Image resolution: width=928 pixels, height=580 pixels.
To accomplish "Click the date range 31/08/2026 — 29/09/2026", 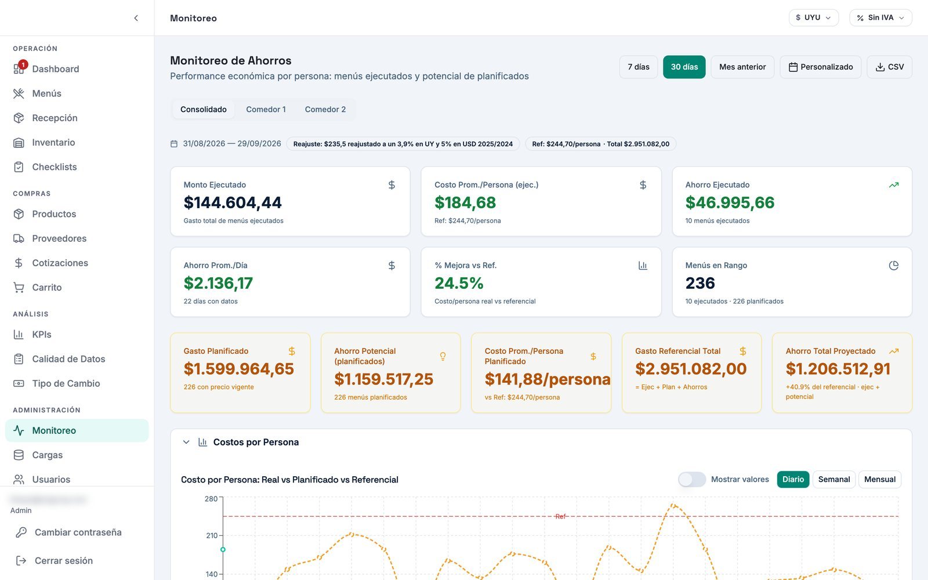I will pyautogui.click(x=232, y=143).
